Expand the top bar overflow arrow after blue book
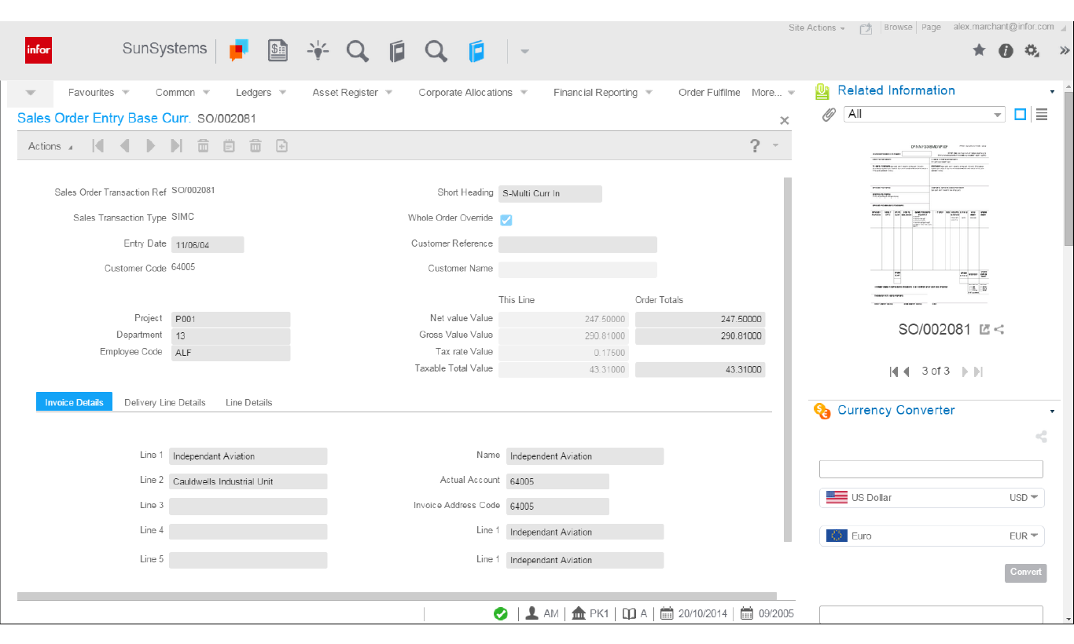 tap(524, 53)
